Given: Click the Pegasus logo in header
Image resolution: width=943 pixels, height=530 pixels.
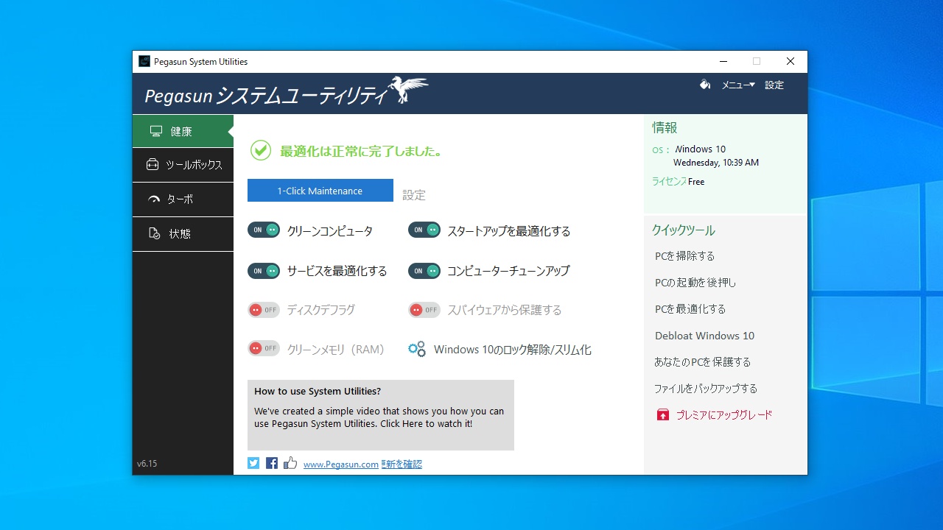Looking at the screenshot, I should [x=410, y=90].
